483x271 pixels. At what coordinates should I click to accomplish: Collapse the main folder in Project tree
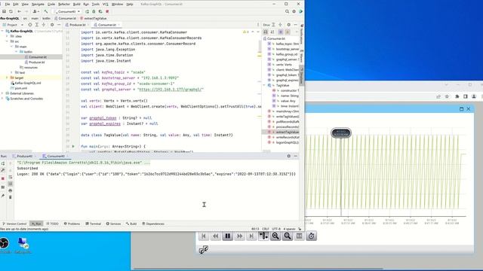[12, 47]
